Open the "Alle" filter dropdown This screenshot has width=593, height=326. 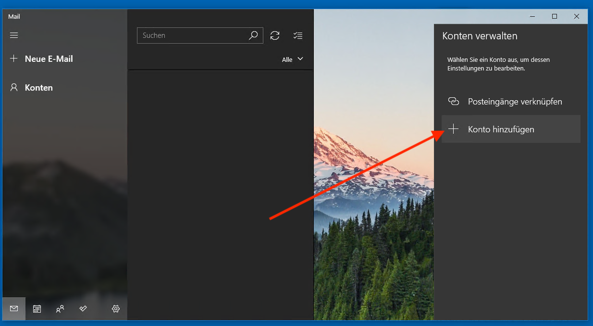click(x=292, y=59)
